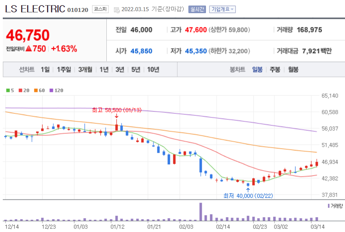Open the 기업개요 dropdown

click(x=222, y=9)
